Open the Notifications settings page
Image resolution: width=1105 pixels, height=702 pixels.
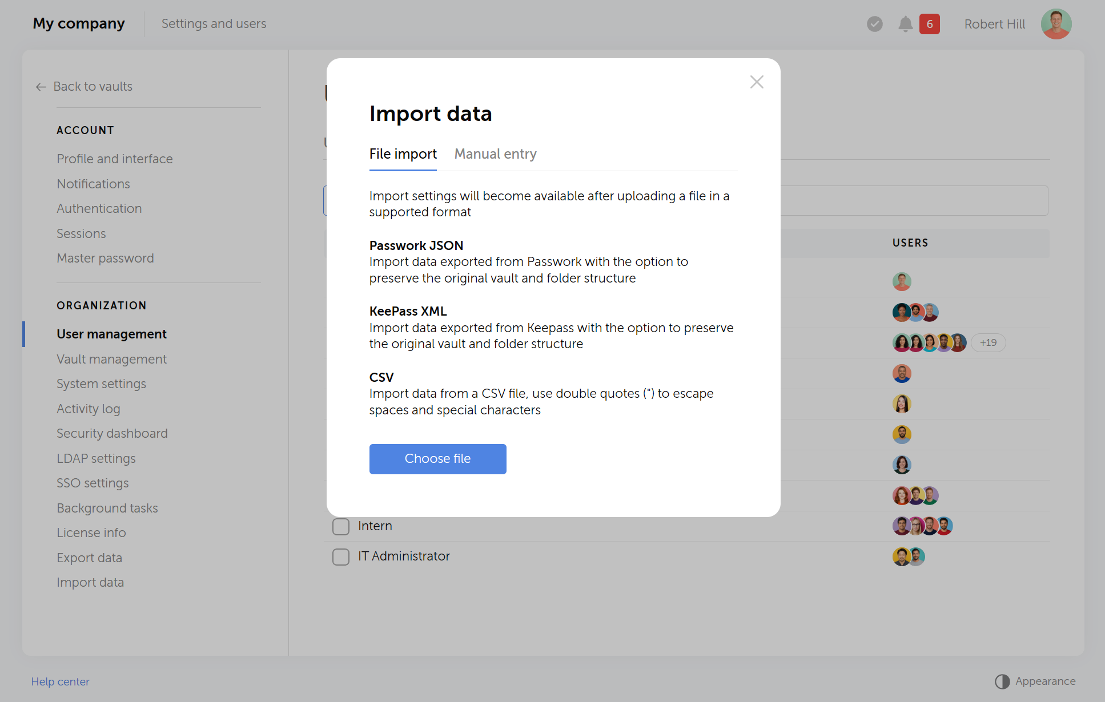tap(94, 184)
